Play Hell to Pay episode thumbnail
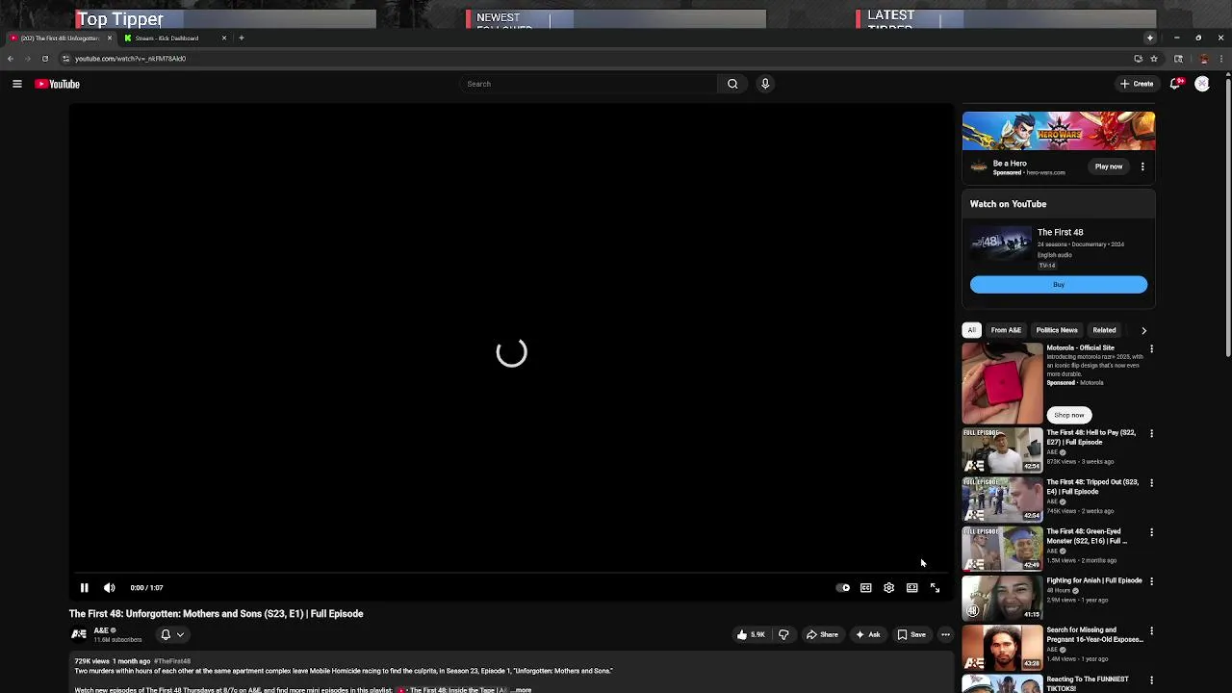This screenshot has width=1232, height=693. click(1002, 449)
